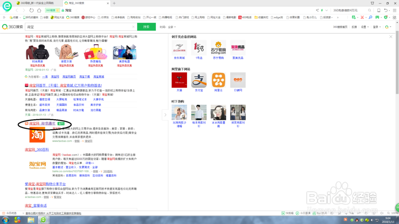Click the green 搜索 button

click(146, 27)
